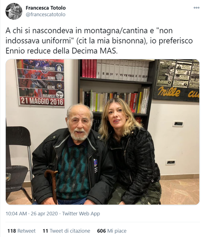The image size is (204, 237).
Task: Open the Twitter Web App source link
Action: pos(81,214)
